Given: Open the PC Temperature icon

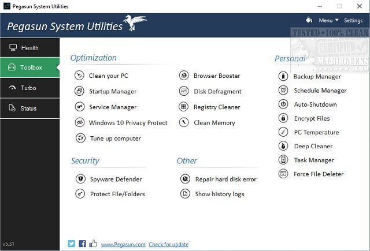Looking at the screenshot, I should coord(283,132).
